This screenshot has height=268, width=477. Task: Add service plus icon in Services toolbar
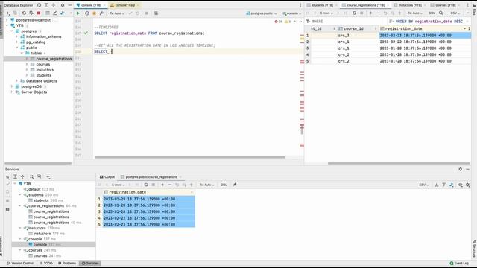point(48,177)
